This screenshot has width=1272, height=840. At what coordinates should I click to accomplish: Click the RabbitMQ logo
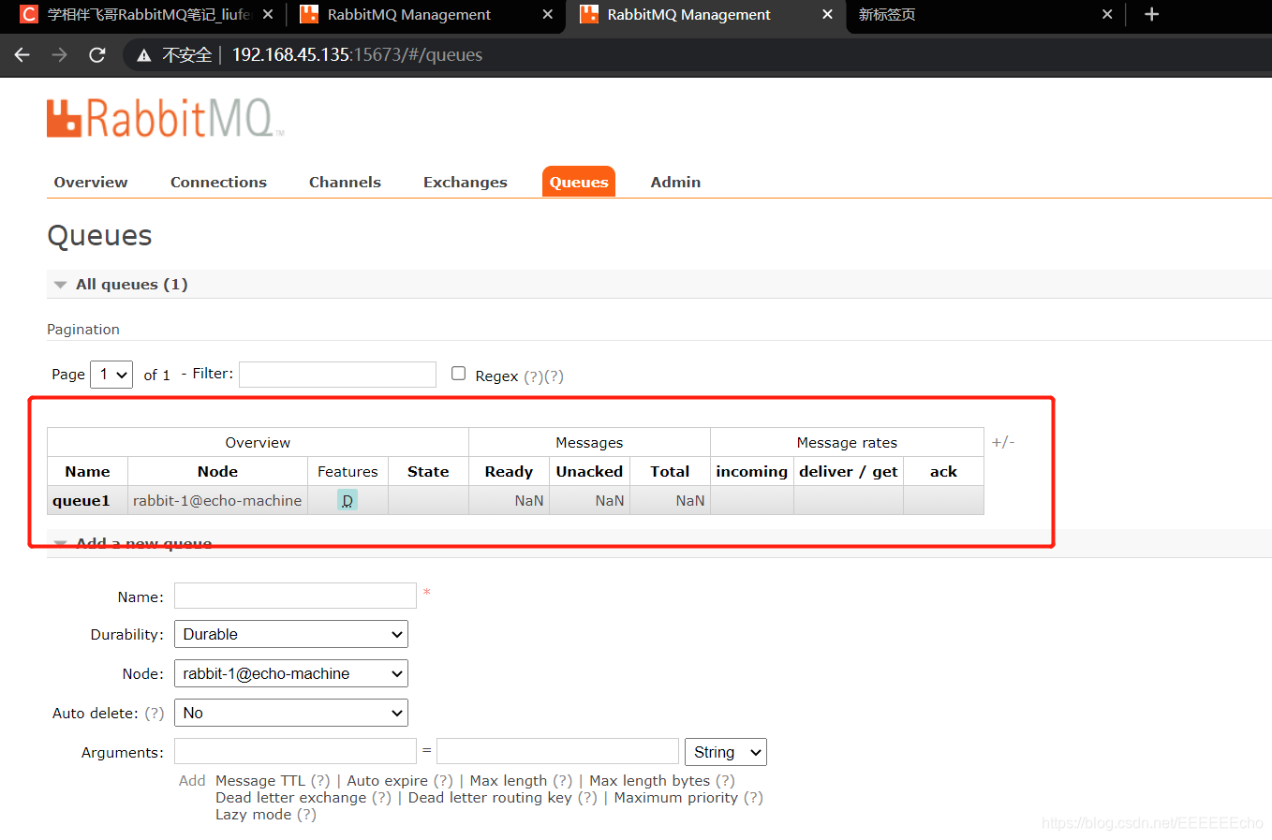(165, 119)
